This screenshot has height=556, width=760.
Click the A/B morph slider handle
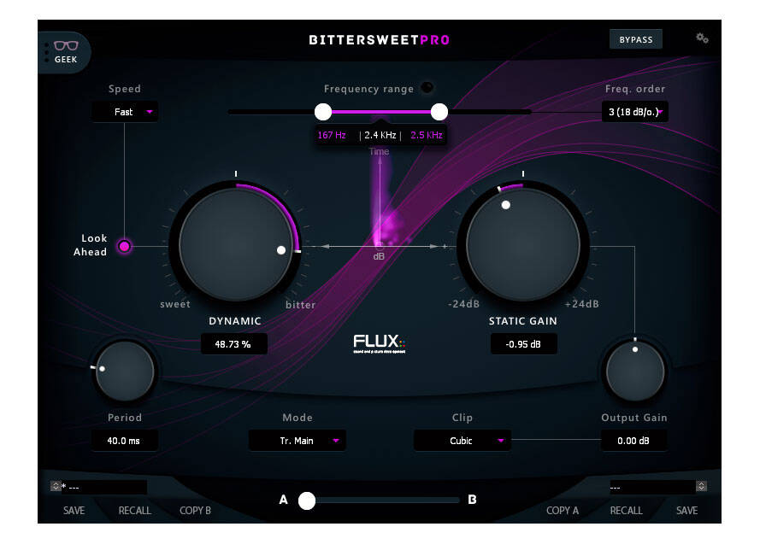pos(307,500)
